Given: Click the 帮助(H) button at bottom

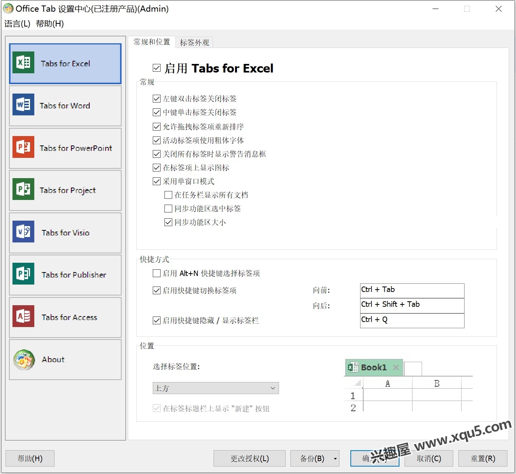Looking at the screenshot, I should point(30,458).
